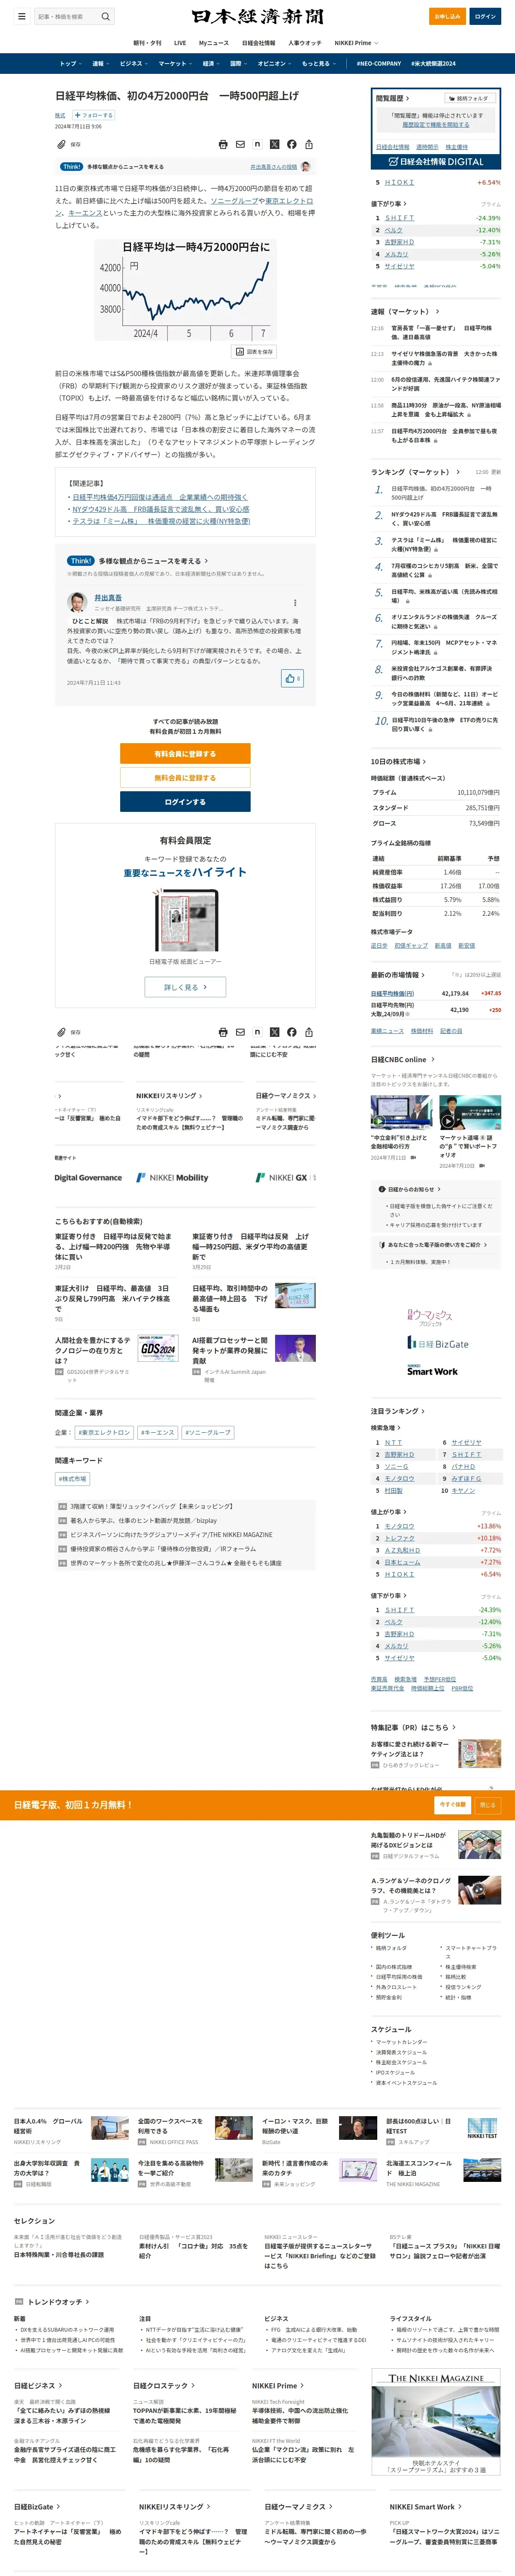The image size is (515, 2576).
Task: Close the bottom banner with 閉じる
Action: tap(487, 1804)
